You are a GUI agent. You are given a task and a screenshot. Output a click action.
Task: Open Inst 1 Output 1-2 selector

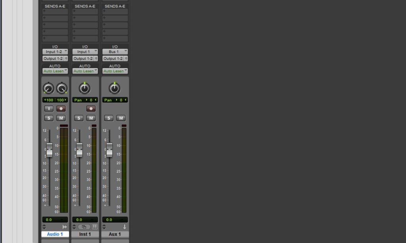coord(83,59)
